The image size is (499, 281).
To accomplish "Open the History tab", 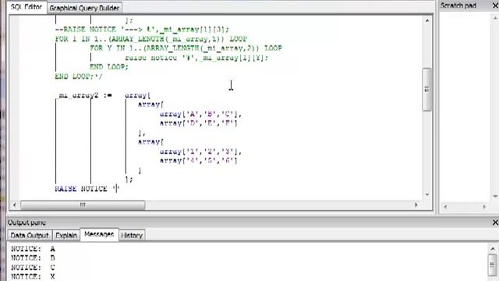I will coord(132,236).
